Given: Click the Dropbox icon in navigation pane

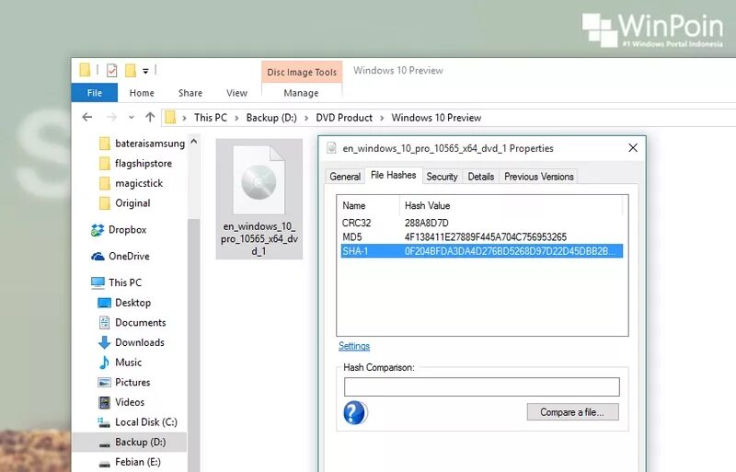Looking at the screenshot, I should 98,230.
